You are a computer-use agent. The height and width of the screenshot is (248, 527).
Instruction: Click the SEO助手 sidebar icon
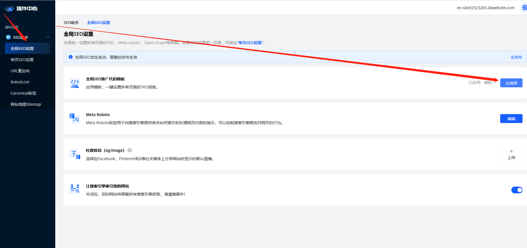pos(8,37)
